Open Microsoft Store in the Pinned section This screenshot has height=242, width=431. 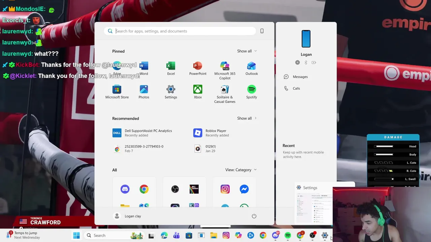pyautogui.click(x=117, y=92)
